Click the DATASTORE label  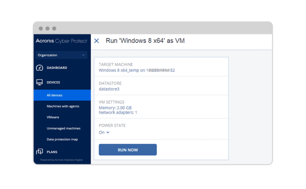point(110,83)
